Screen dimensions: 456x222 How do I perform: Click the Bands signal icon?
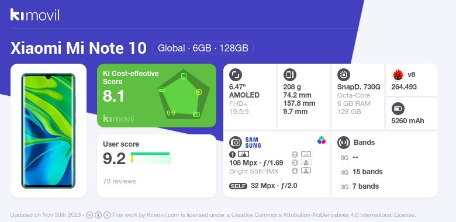(x=343, y=143)
